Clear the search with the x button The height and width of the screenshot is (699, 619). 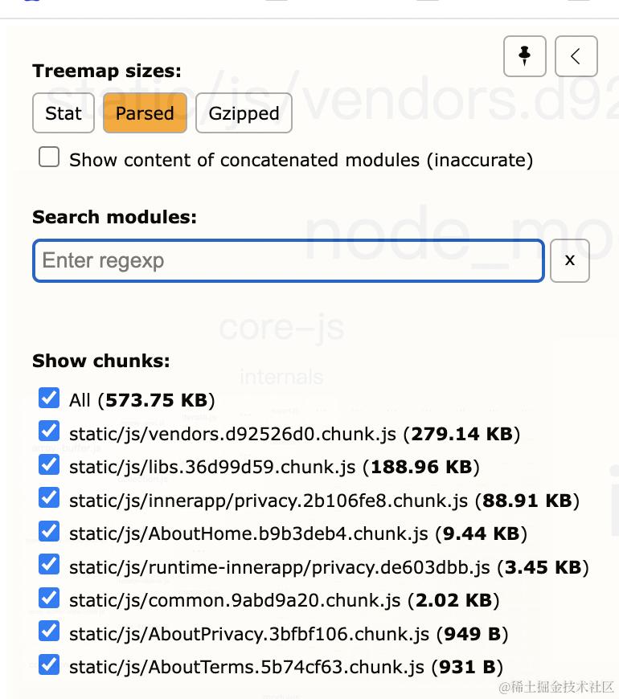569,260
